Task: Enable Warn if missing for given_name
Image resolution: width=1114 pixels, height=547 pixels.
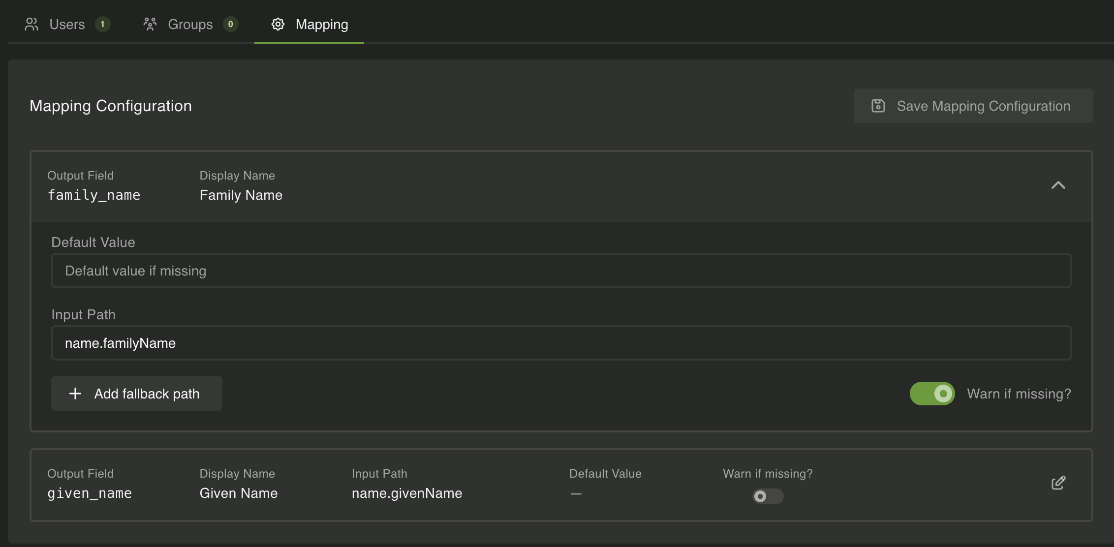Action: pos(767,497)
